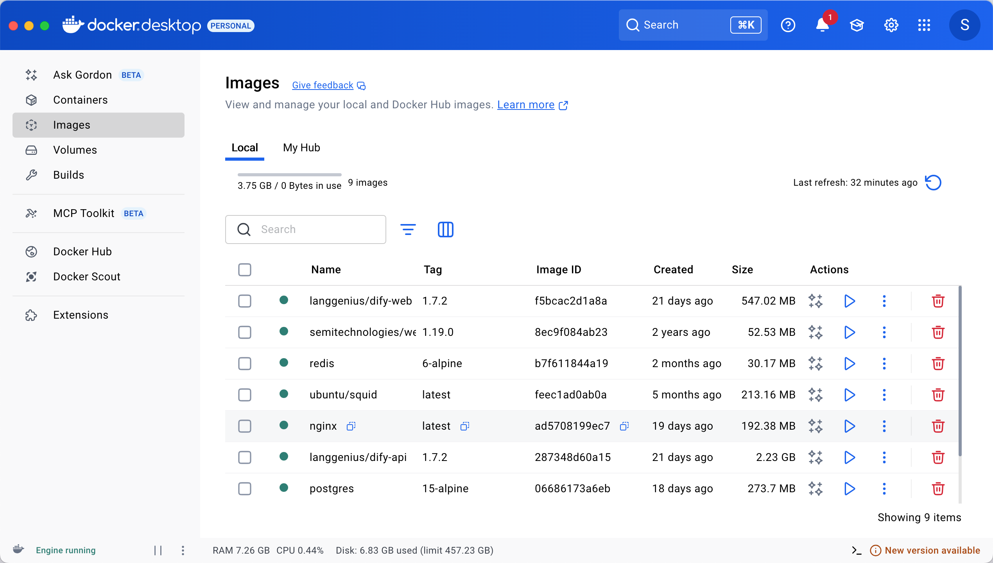Open the column display options icon
The height and width of the screenshot is (563, 993).
coord(446,230)
